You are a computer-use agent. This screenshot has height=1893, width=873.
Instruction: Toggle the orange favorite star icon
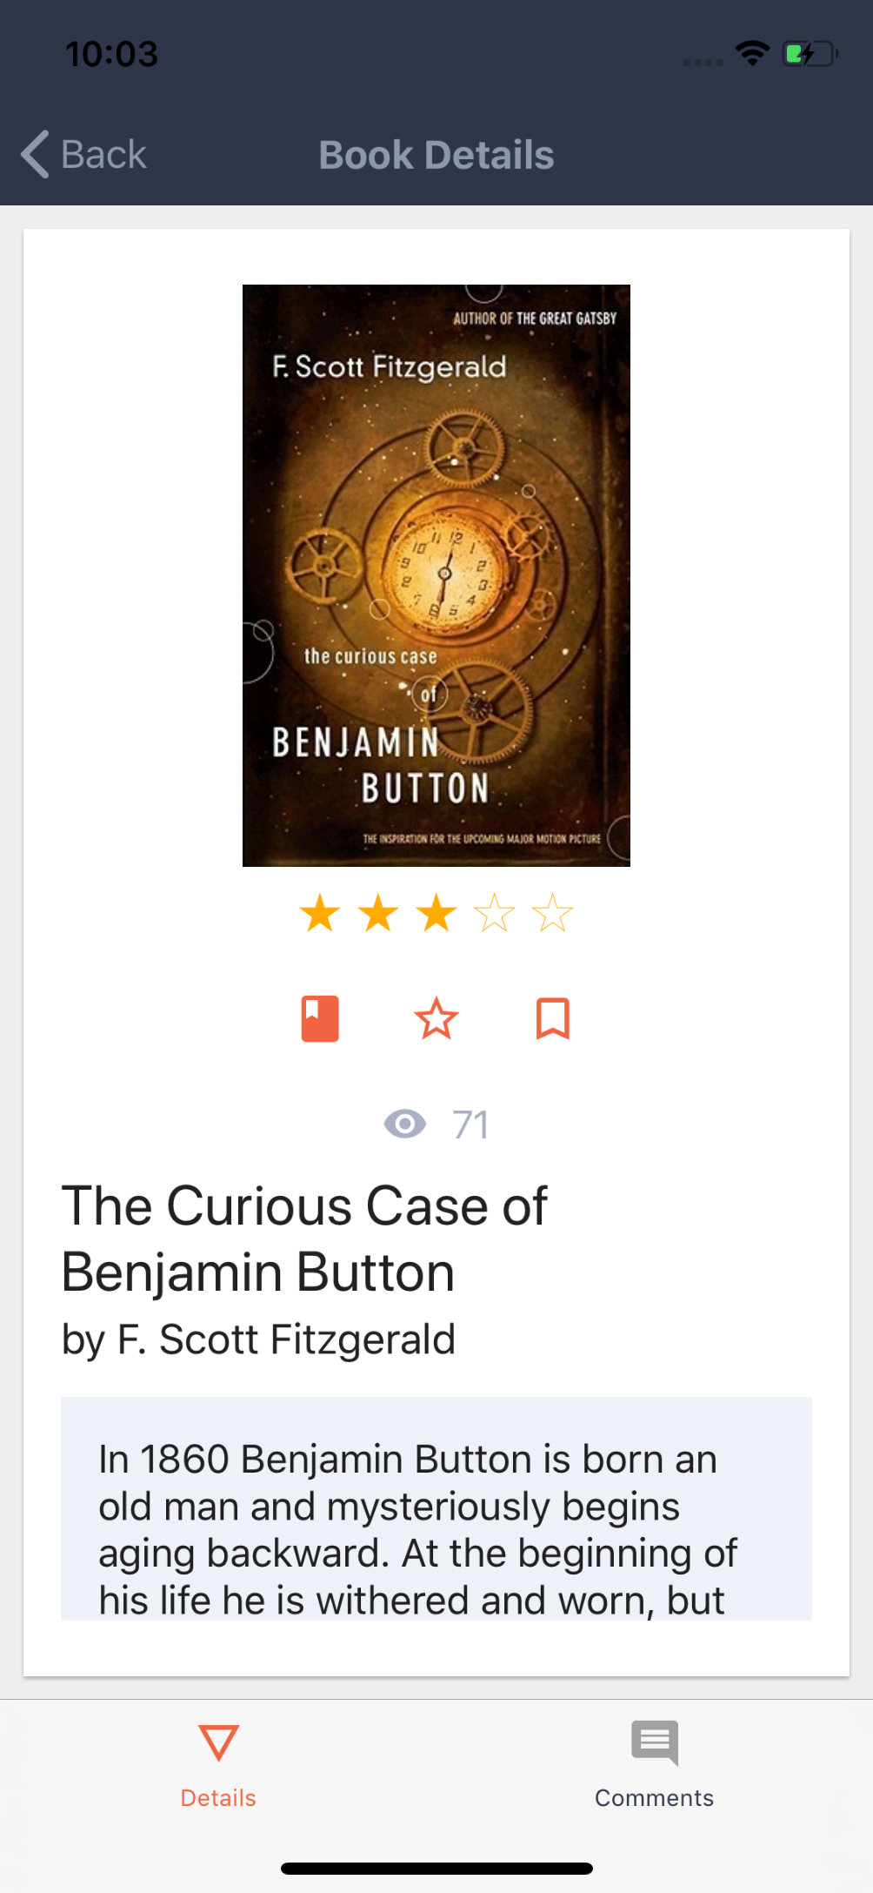point(436,1018)
